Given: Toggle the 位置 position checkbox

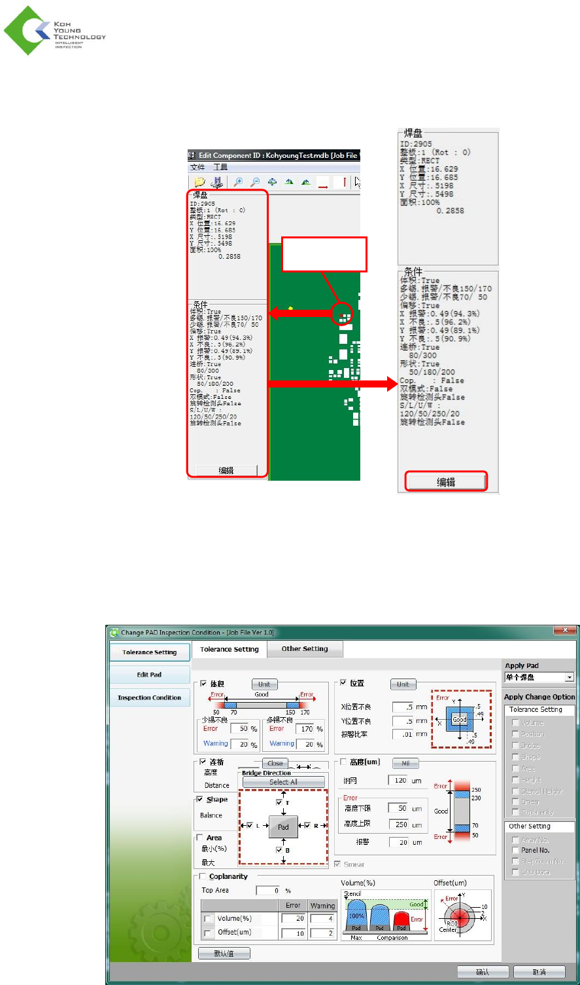Looking at the screenshot, I should coord(343,683).
